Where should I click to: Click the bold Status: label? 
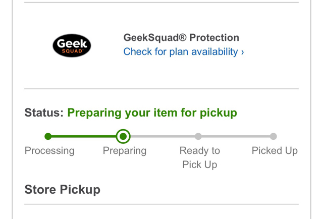pos(44,113)
